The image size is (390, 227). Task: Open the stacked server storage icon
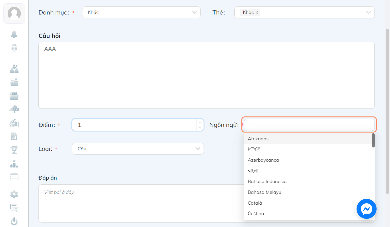click(14, 177)
